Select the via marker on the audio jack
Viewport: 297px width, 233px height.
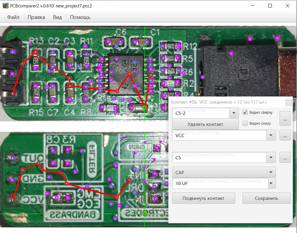coord(231,54)
